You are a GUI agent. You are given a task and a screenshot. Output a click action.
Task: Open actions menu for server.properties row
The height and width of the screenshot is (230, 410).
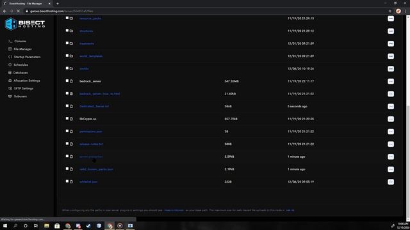click(391, 157)
